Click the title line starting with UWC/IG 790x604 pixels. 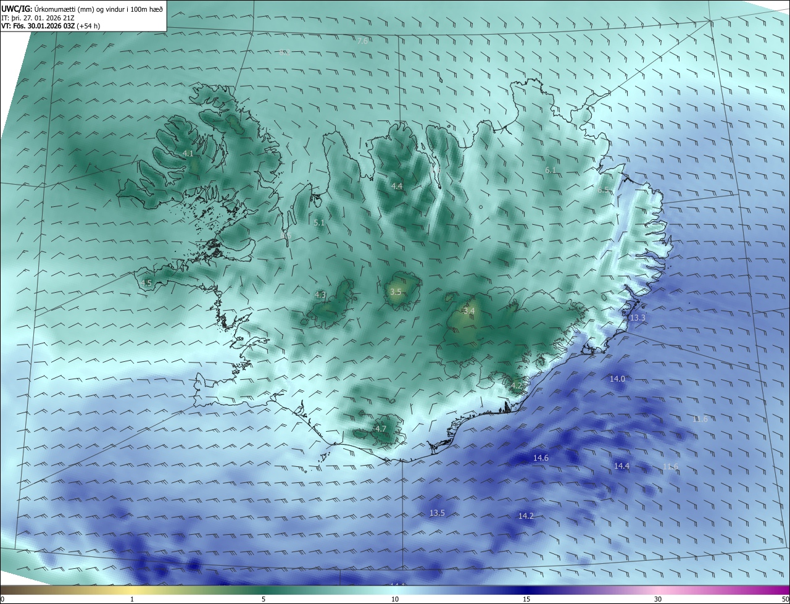click(x=82, y=9)
